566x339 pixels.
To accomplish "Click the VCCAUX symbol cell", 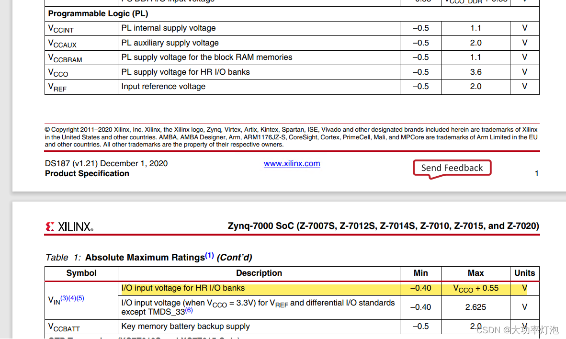I will [x=81, y=43].
